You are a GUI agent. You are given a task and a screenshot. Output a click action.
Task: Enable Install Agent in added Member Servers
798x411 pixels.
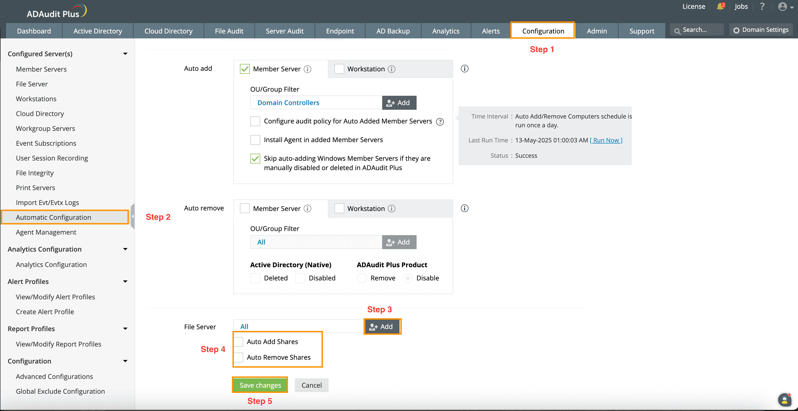(x=255, y=140)
